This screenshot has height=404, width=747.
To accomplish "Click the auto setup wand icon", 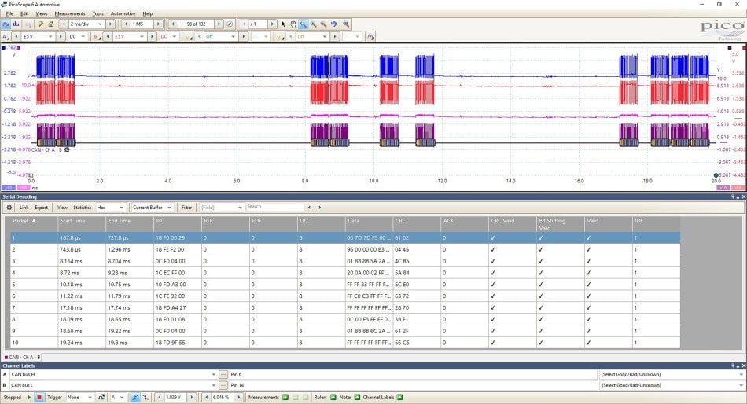I will point(40,24).
